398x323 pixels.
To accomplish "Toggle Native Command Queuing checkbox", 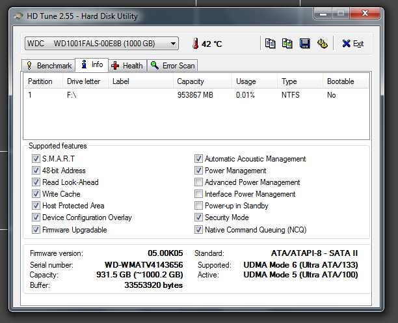I will [x=198, y=229].
